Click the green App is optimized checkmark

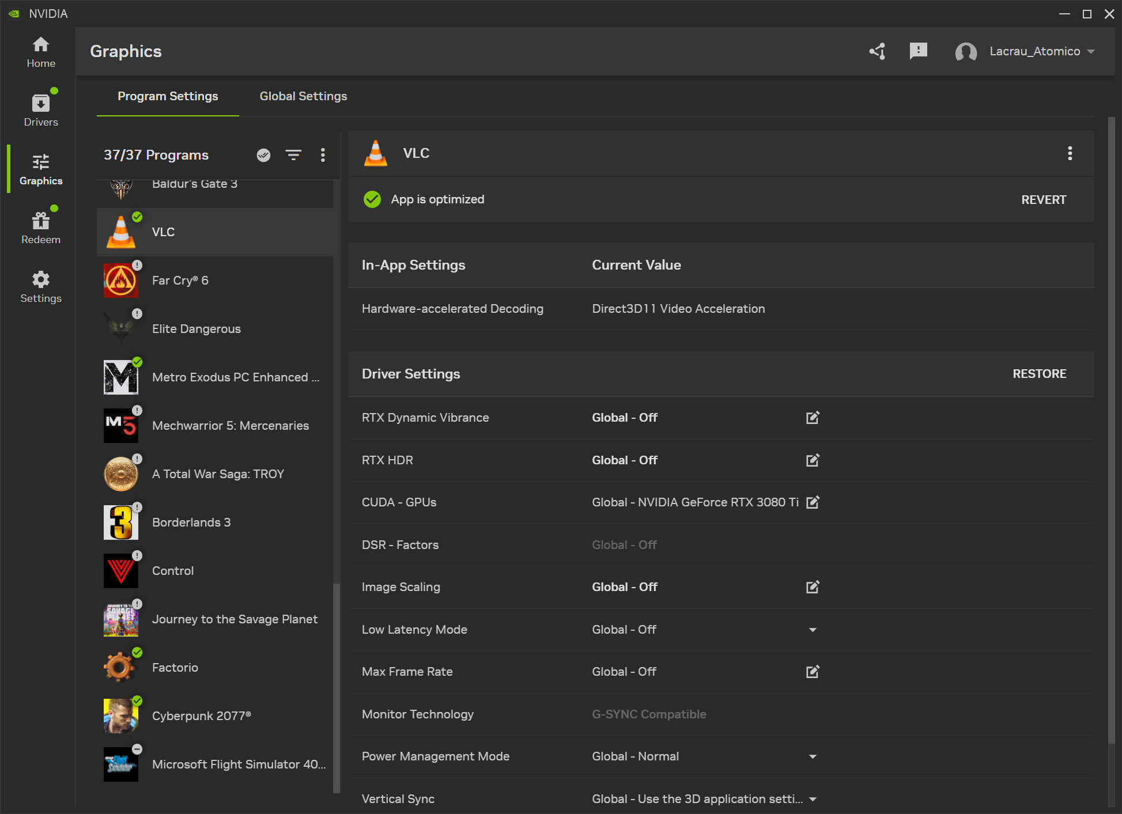[372, 199]
